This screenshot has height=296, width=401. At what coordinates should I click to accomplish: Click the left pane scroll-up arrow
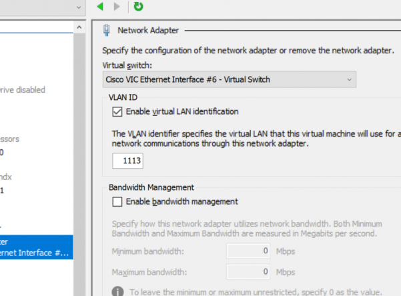point(79,28)
